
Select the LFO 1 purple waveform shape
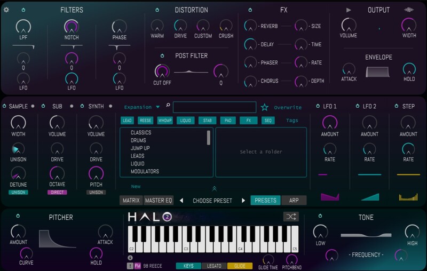(x=330, y=197)
